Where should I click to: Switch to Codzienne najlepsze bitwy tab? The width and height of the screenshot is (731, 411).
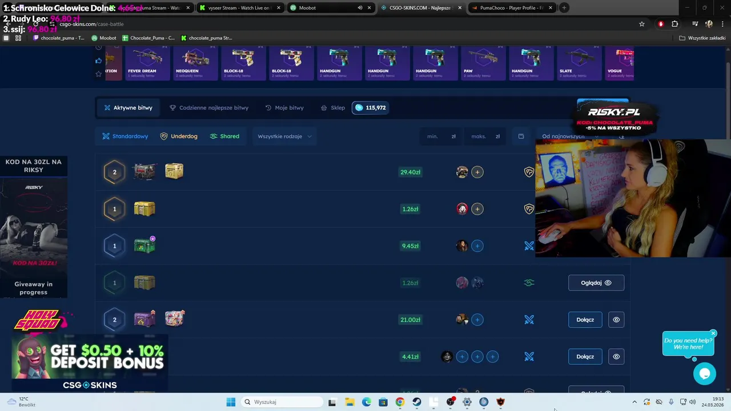tap(208, 107)
